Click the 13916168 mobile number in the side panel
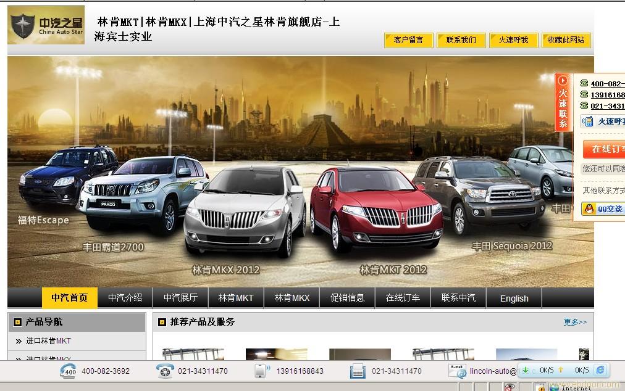 (x=608, y=95)
